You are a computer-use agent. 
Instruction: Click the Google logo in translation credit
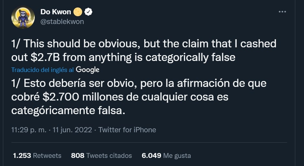[x=88, y=69]
